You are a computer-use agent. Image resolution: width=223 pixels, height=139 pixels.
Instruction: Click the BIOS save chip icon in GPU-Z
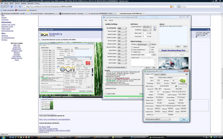click(x=176, y=86)
